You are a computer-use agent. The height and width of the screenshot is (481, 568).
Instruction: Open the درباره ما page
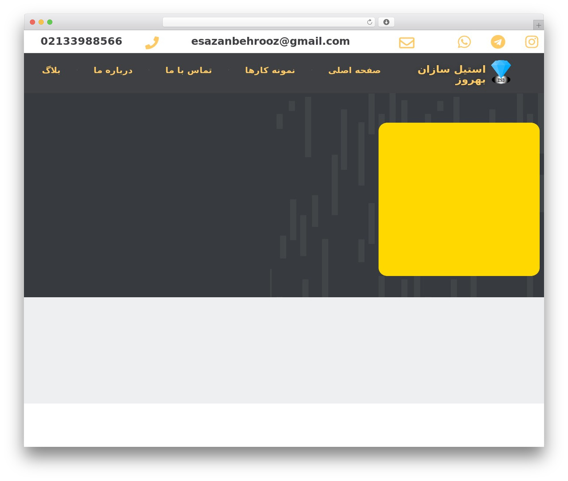point(113,70)
